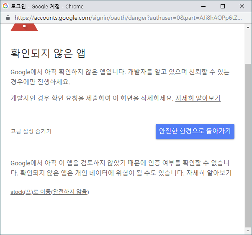The image size is (252, 235).
Task: Click the scrollbar down arrow
Action: point(248,231)
